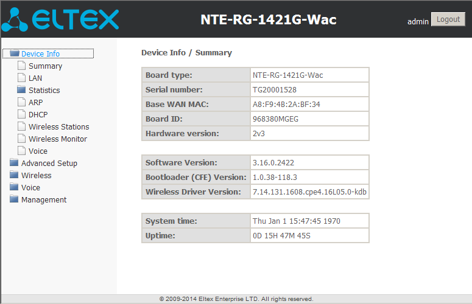Click the Bootloader (CFE) Version label
Viewport: 472px width, 304px height.
point(196,178)
